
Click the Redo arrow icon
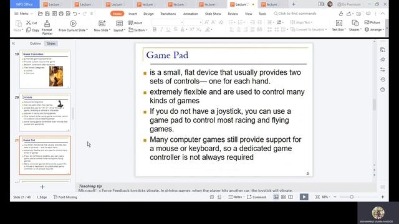(85, 14)
